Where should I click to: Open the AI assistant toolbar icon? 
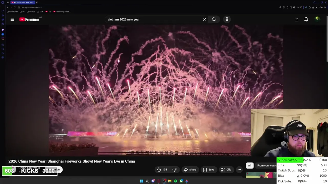click(x=321, y=7)
